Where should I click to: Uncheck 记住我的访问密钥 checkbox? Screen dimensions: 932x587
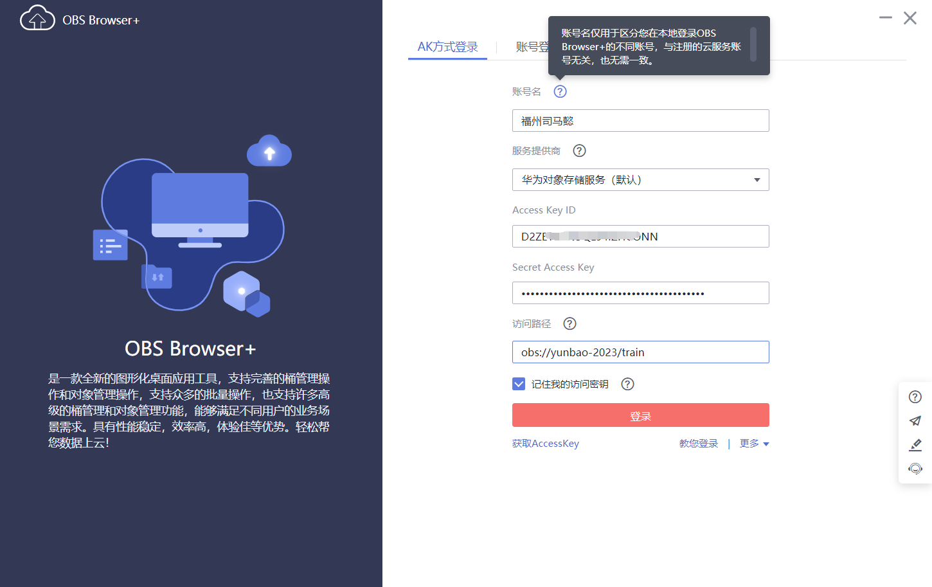coord(519,383)
